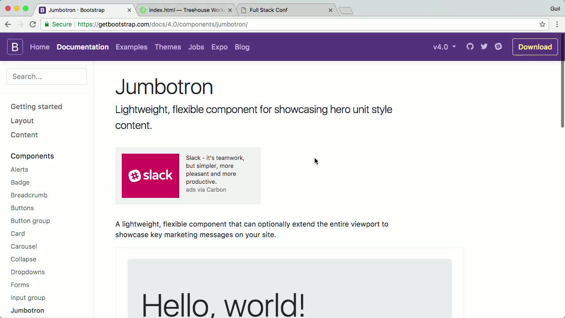Screen dimensions: 565x318
Task: Open the Bootstrap GitHub icon link
Action: pos(470,47)
